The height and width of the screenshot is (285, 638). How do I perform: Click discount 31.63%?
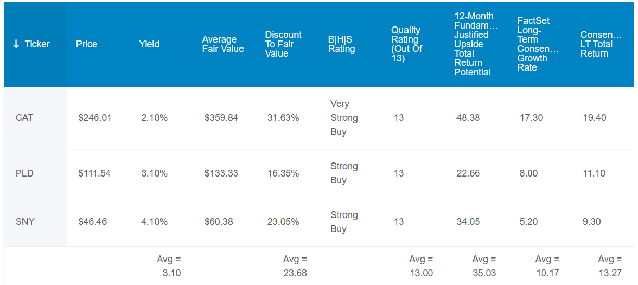(283, 118)
